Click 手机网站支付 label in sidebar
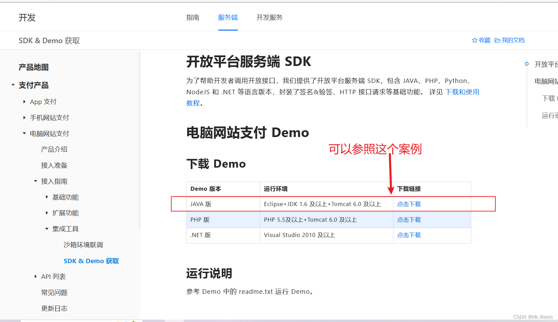Image resolution: width=558 pixels, height=322 pixels. point(49,118)
